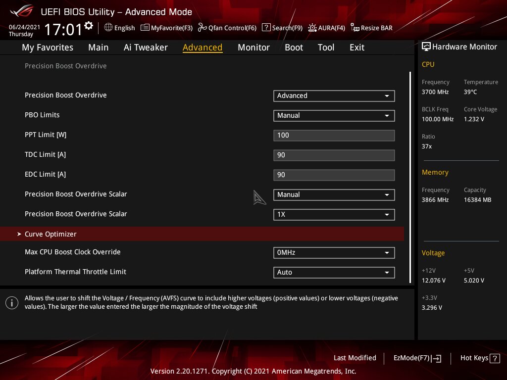
Task: Open Platform Thermal Throttle Limit dropdown
Action: (334, 273)
